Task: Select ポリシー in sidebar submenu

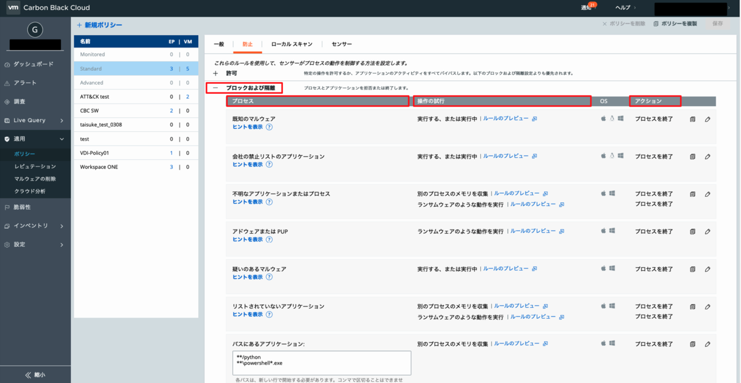Action: click(x=25, y=154)
